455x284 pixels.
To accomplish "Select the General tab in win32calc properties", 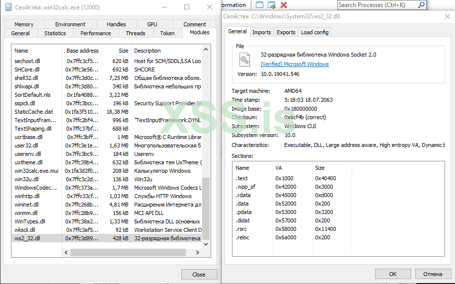I will 20,33.
